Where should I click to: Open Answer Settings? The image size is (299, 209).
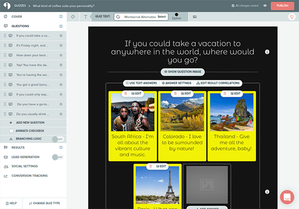(x=176, y=83)
